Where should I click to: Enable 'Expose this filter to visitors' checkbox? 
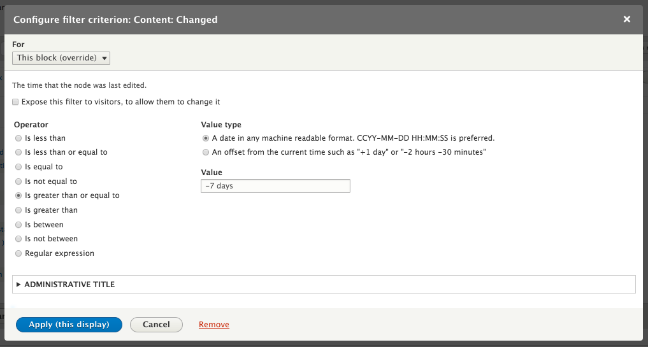(x=16, y=102)
